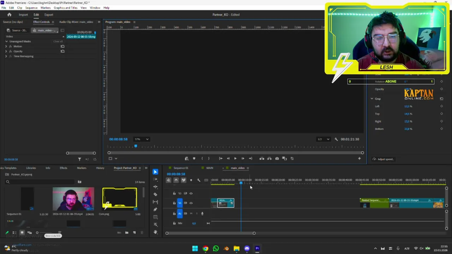Viewport: 452px width, 254px height.
Task: Switch Project panel to freeform view
Action: (30, 232)
